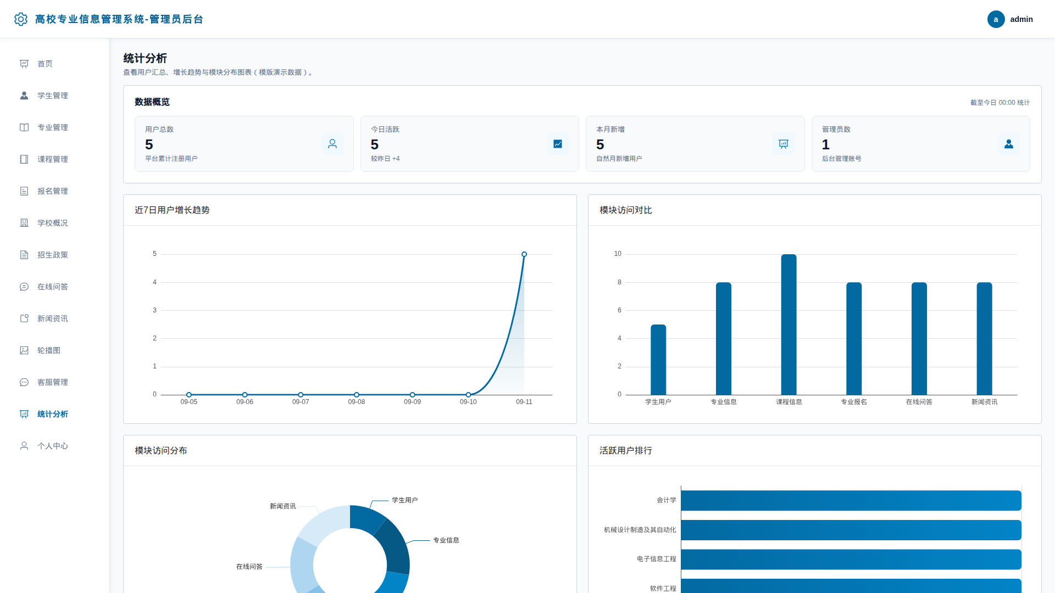The image size is (1055, 593).
Task: Go to 在线问答 section
Action: tap(55, 287)
